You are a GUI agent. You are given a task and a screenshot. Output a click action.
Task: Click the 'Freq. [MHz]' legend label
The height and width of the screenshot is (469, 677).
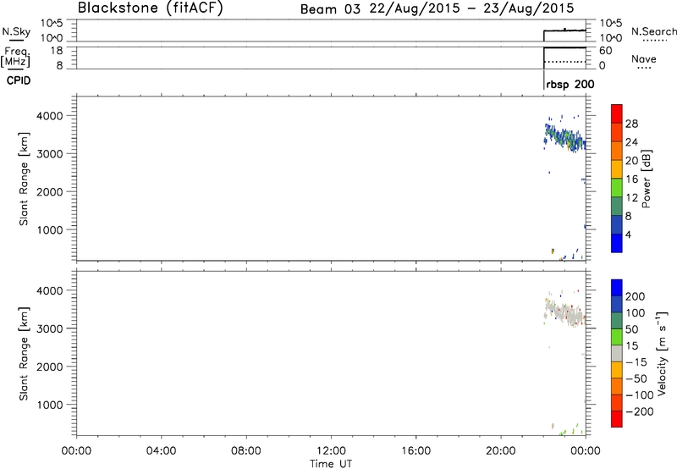(15, 58)
